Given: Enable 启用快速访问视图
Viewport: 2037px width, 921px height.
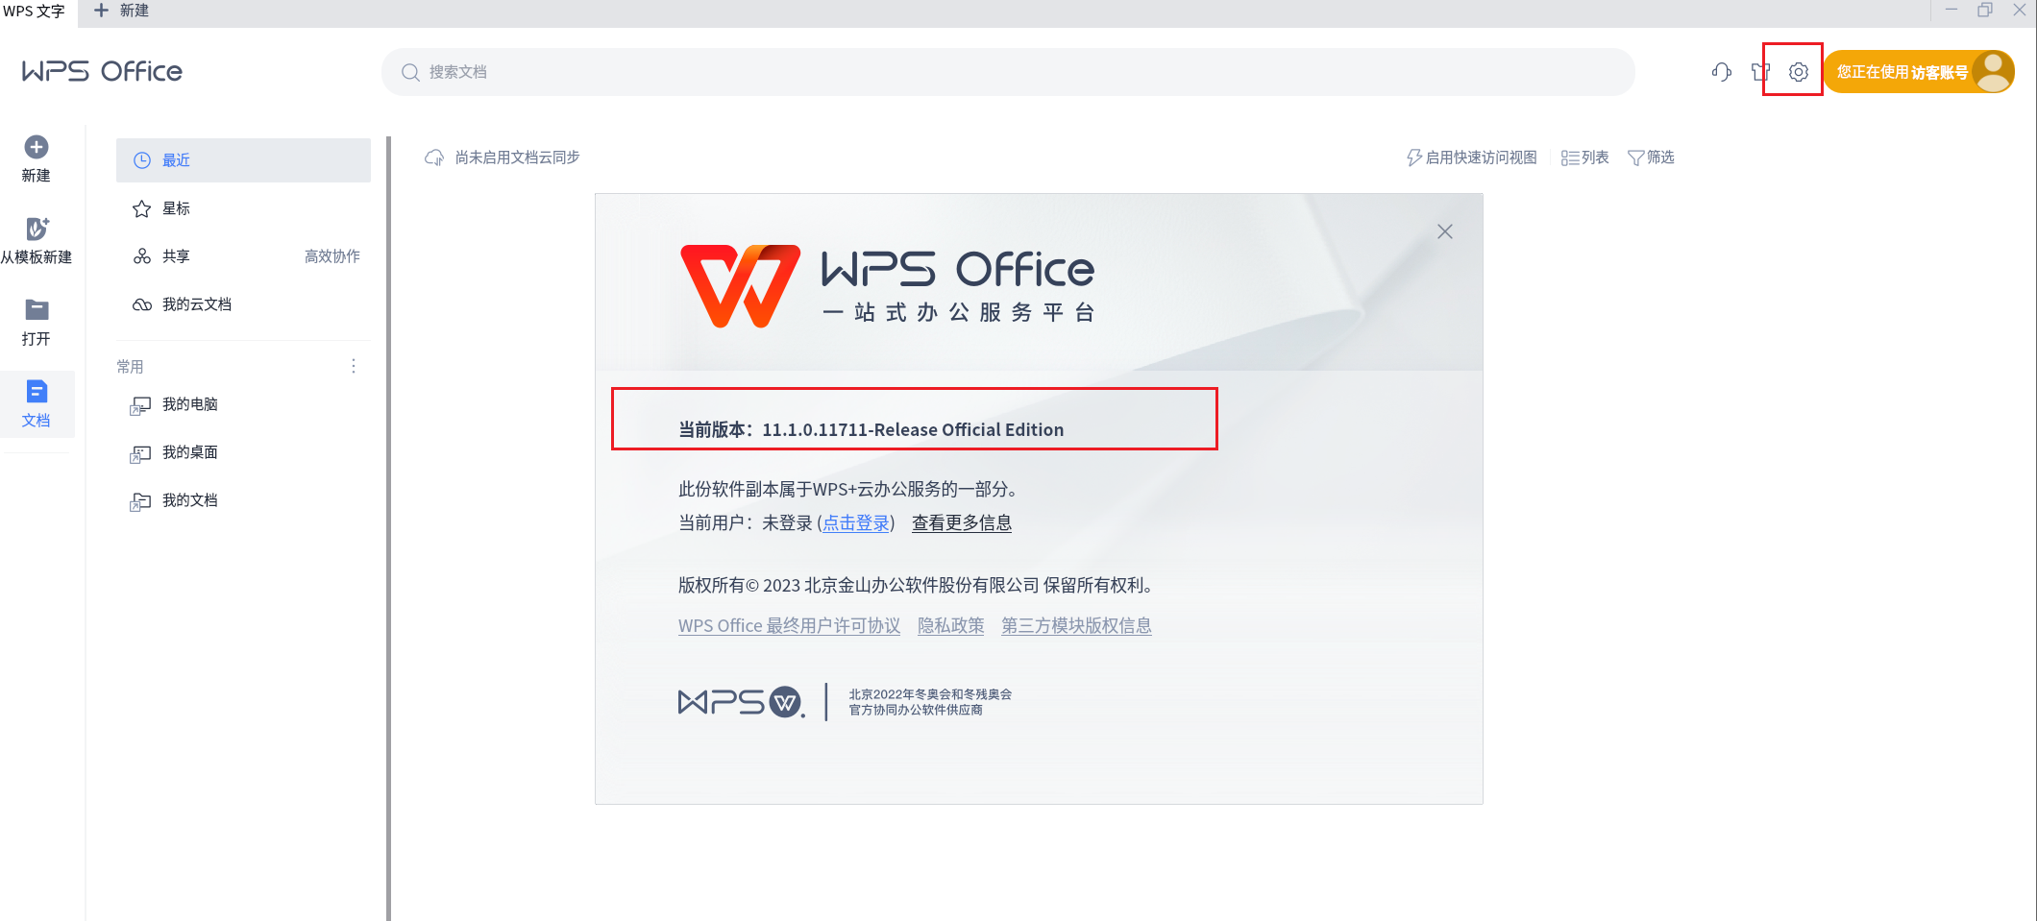Looking at the screenshot, I should (1472, 158).
